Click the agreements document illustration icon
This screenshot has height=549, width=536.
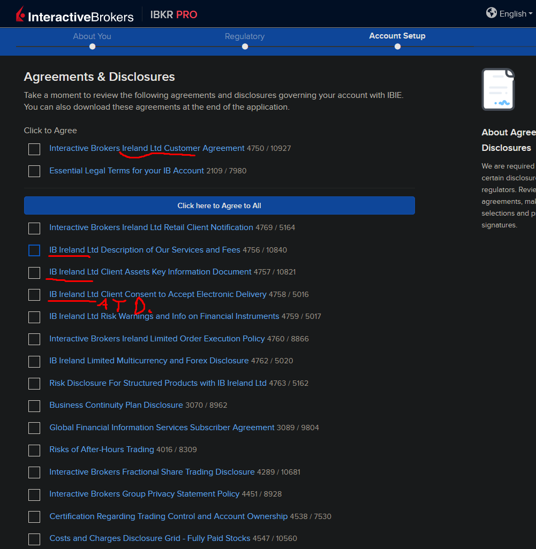click(x=498, y=89)
